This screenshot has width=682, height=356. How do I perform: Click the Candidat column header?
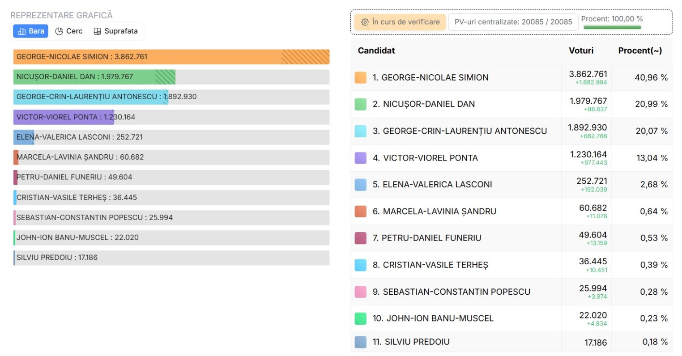(376, 51)
